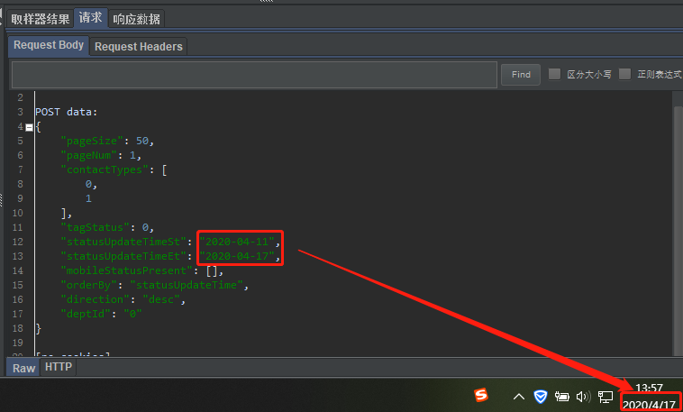Select the 请求 tab
Image resolution: width=683 pixels, height=412 pixels.
click(91, 17)
